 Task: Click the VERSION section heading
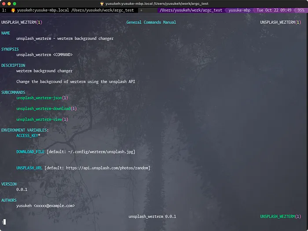point(9,184)
